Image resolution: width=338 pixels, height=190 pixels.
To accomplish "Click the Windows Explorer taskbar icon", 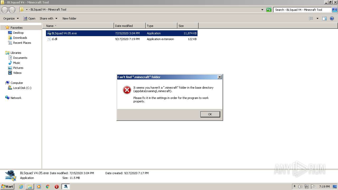I will [30, 187].
